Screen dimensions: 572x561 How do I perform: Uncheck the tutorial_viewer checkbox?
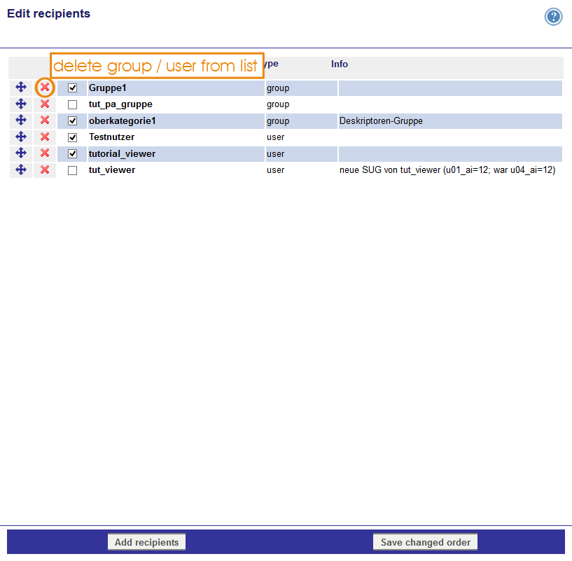[73, 153]
